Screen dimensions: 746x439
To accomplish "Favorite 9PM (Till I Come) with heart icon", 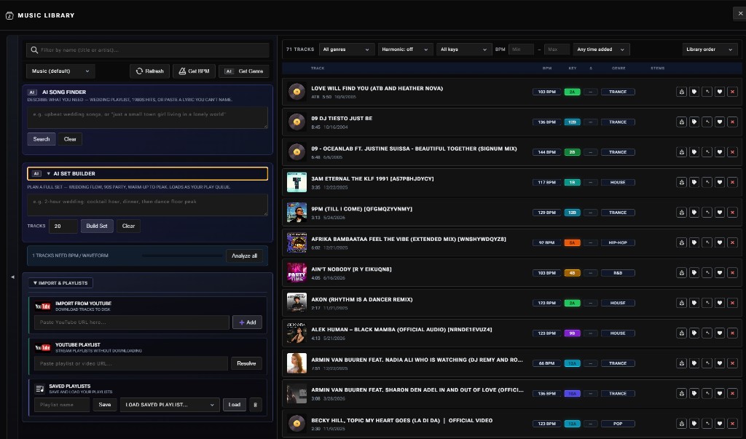I will coord(719,213).
